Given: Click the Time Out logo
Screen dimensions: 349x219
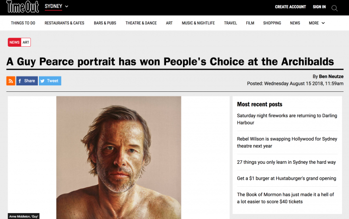Looking at the screenshot, I should click(x=20, y=7).
